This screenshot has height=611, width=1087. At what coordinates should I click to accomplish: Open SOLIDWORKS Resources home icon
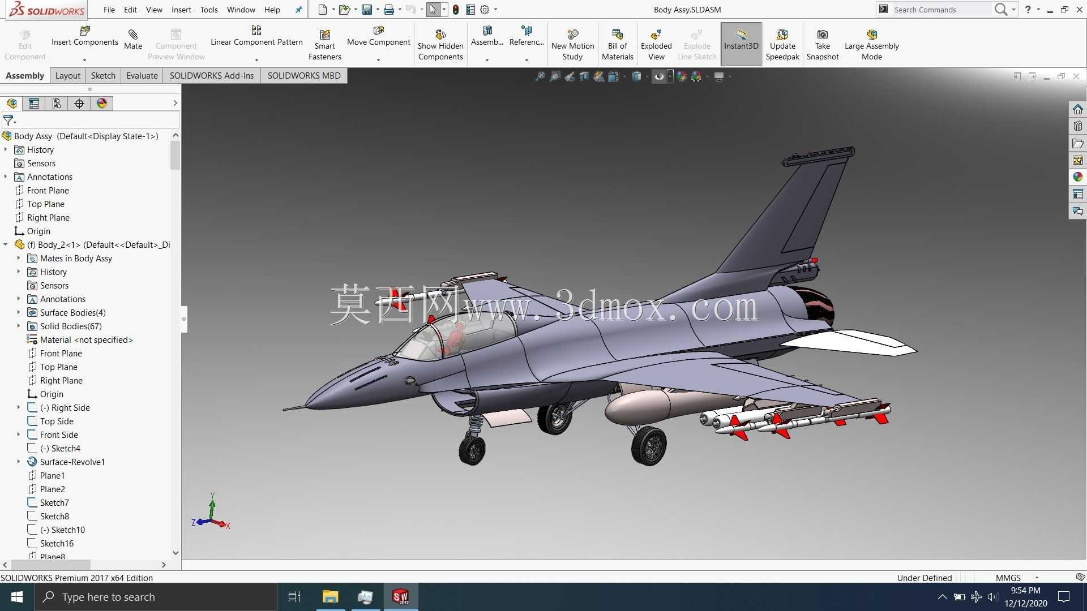1077,109
